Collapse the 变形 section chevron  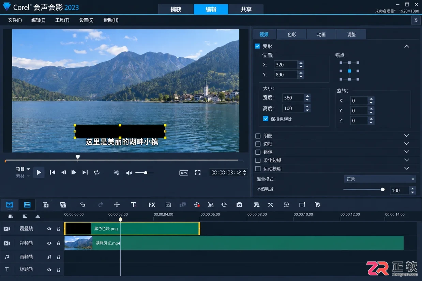click(x=406, y=46)
